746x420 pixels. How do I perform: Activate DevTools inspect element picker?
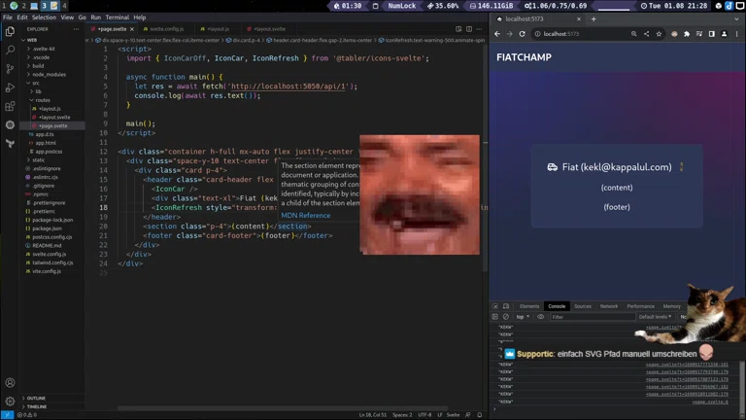pyautogui.click(x=495, y=306)
